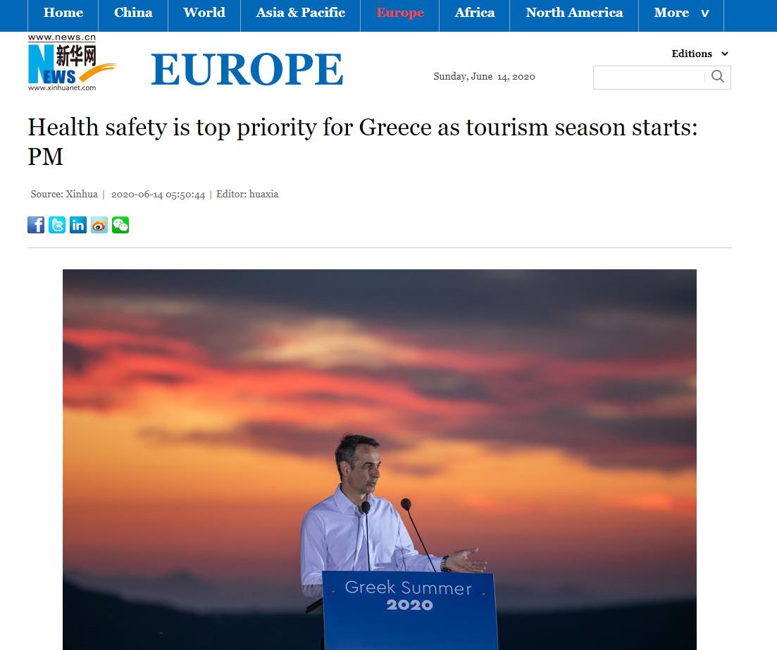Screen dimensions: 777x650
Task: Share article on Weibo
Action: pyautogui.click(x=99, y=225)
